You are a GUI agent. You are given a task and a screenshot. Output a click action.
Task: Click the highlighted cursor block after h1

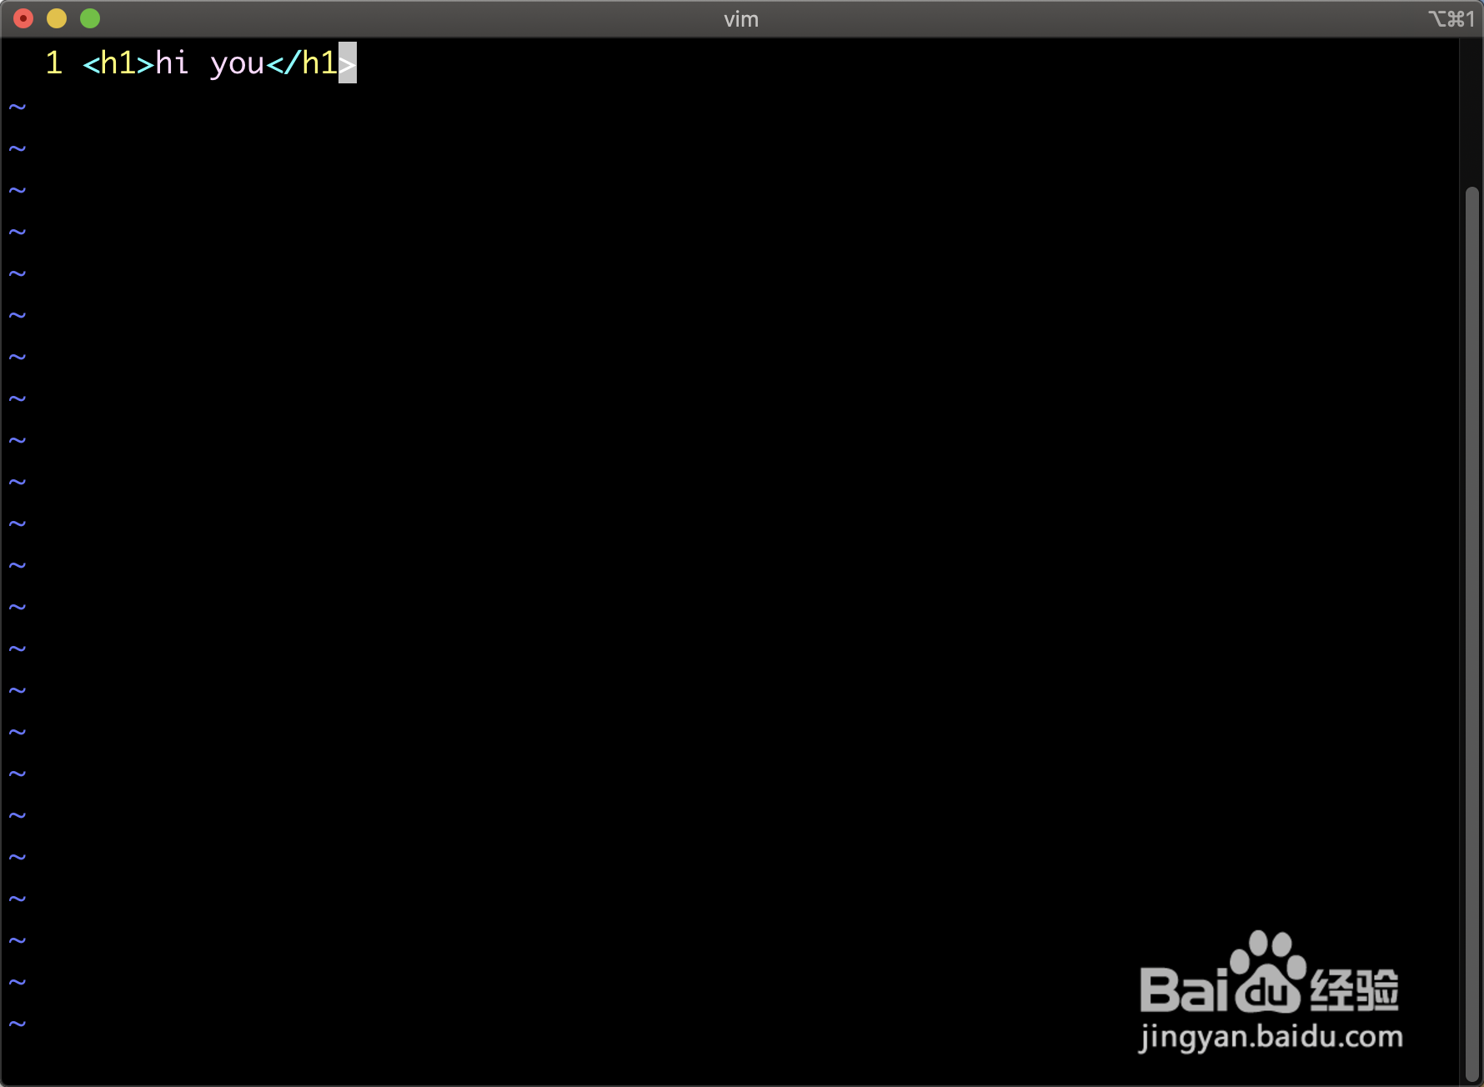pos(348,63)
